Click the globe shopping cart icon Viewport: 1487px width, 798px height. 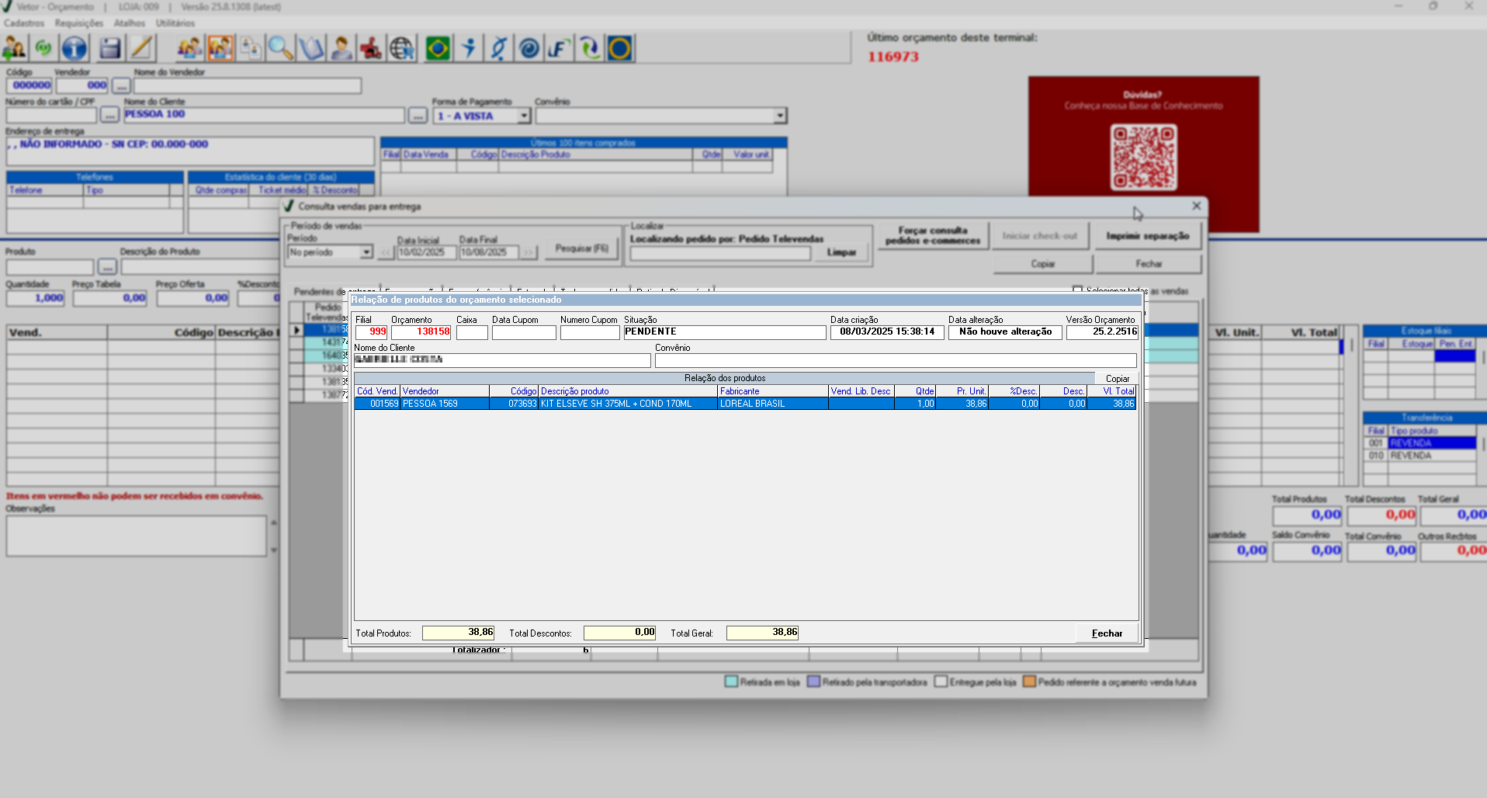pos(401,48)
